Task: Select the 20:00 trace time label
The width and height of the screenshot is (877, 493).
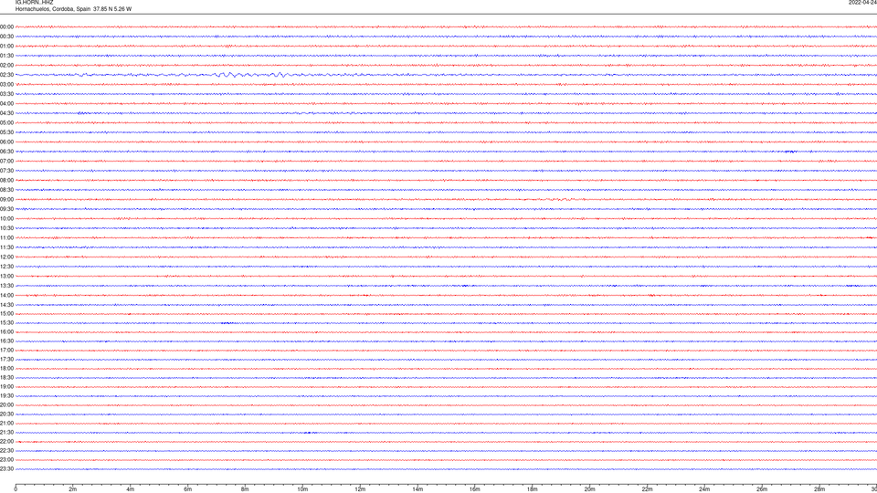Action: pos(6,405)
